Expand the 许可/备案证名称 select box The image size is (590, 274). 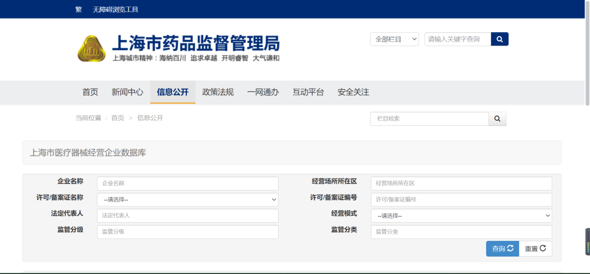pyautogui.click(x=187, y=200)
